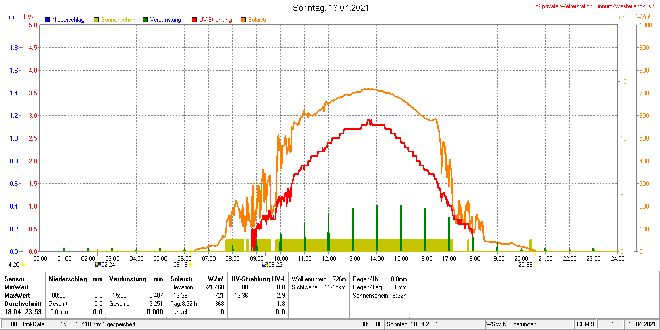Image resolution: width=660 pixels, height=330 pixels.
Task: Click the 15 value on yellow min axis
Action: tap(623, 82)
